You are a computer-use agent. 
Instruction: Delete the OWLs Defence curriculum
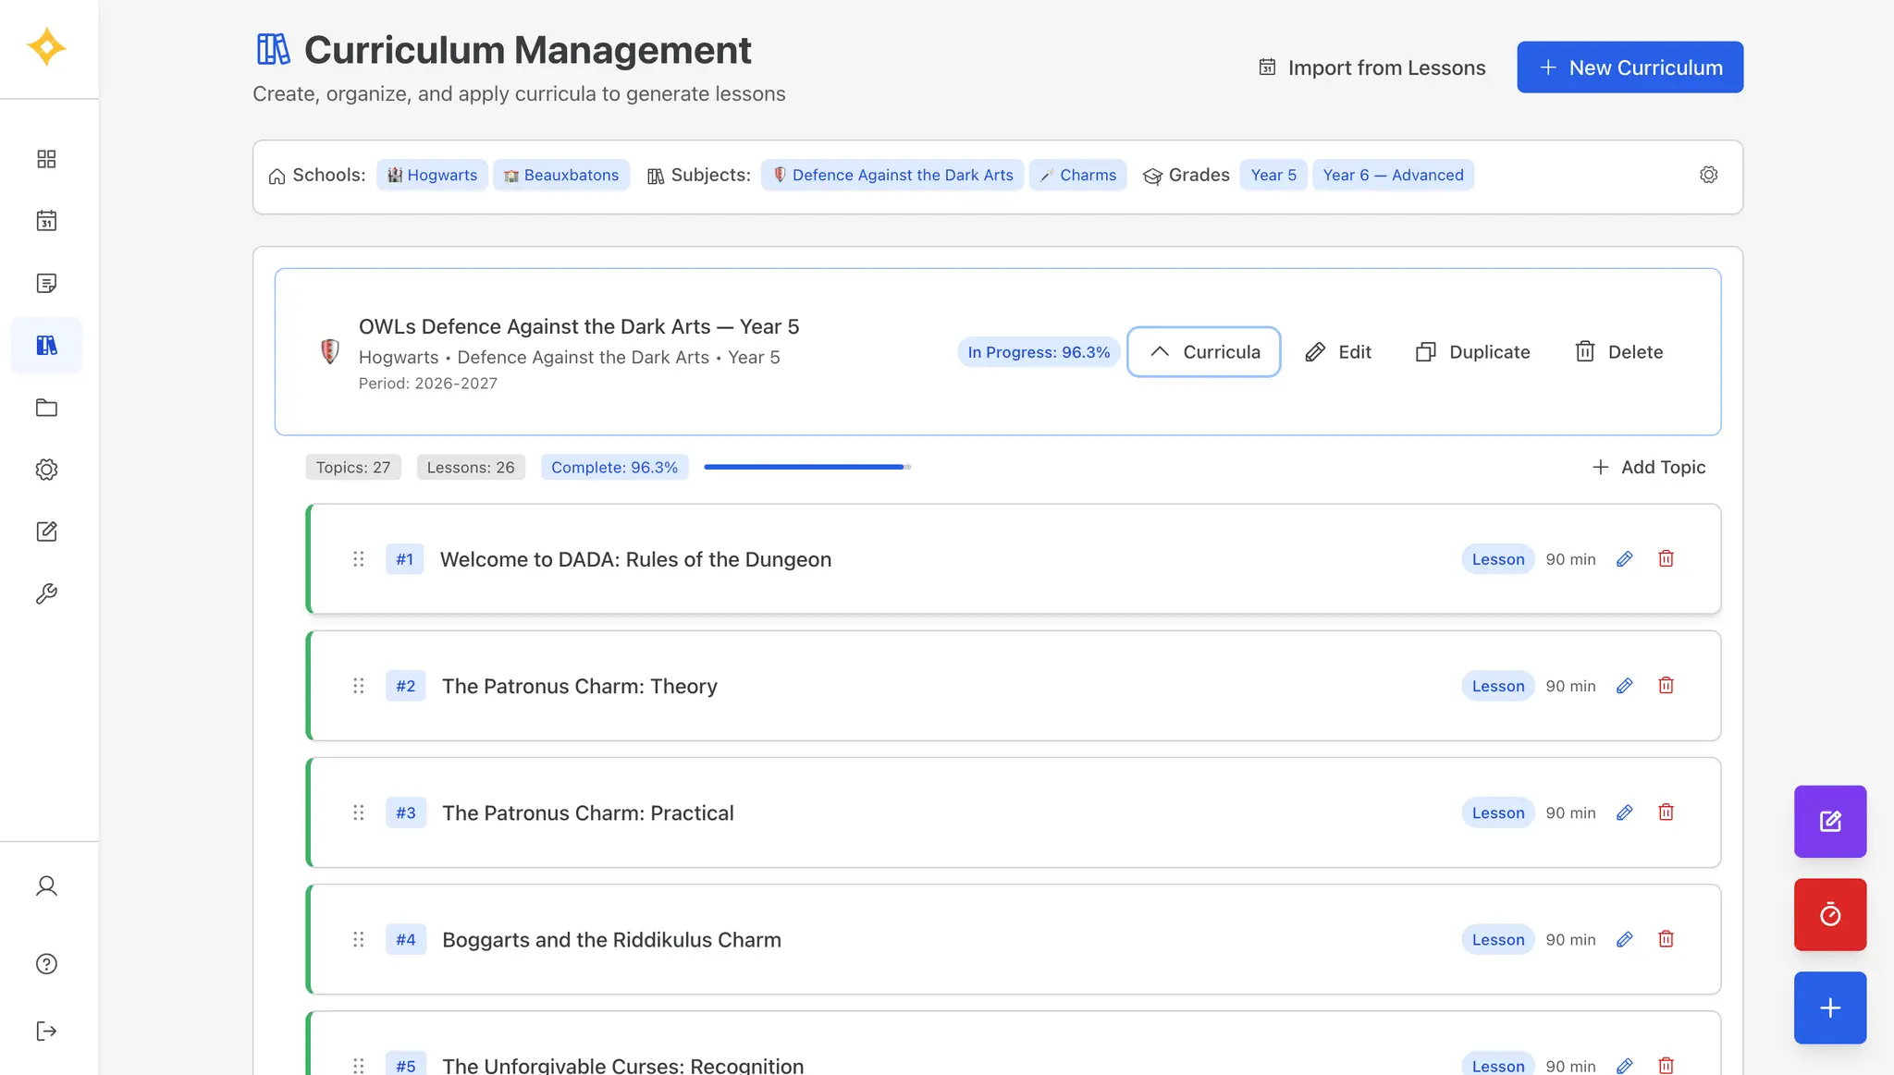(1618, 352)
